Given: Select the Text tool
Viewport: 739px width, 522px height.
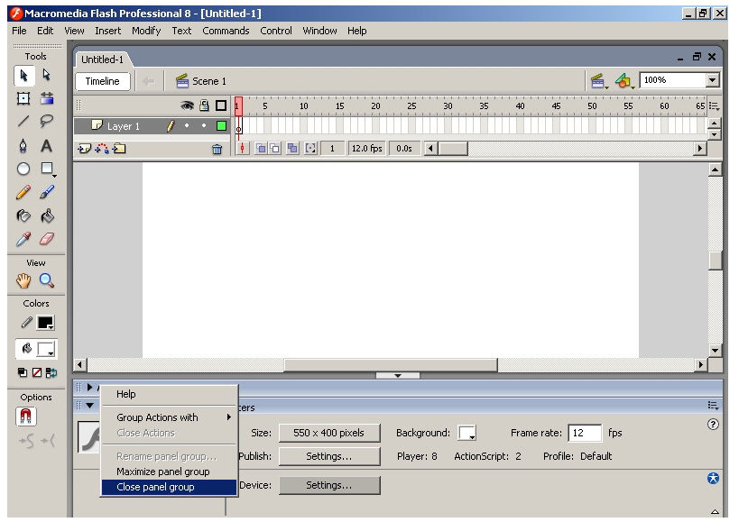Looking at the screenshot, I should point(47,146).
